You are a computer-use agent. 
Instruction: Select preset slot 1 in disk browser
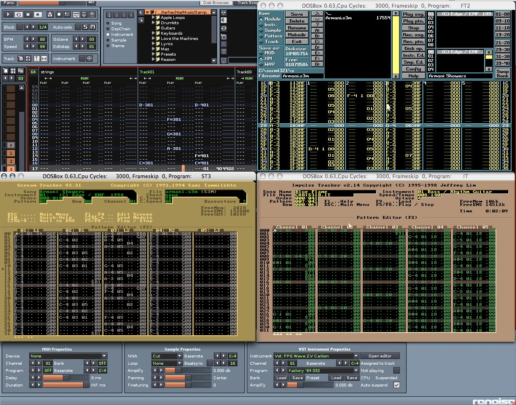click(109, 15)
